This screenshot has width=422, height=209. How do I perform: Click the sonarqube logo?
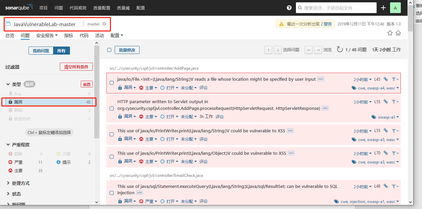pos(18,8)
